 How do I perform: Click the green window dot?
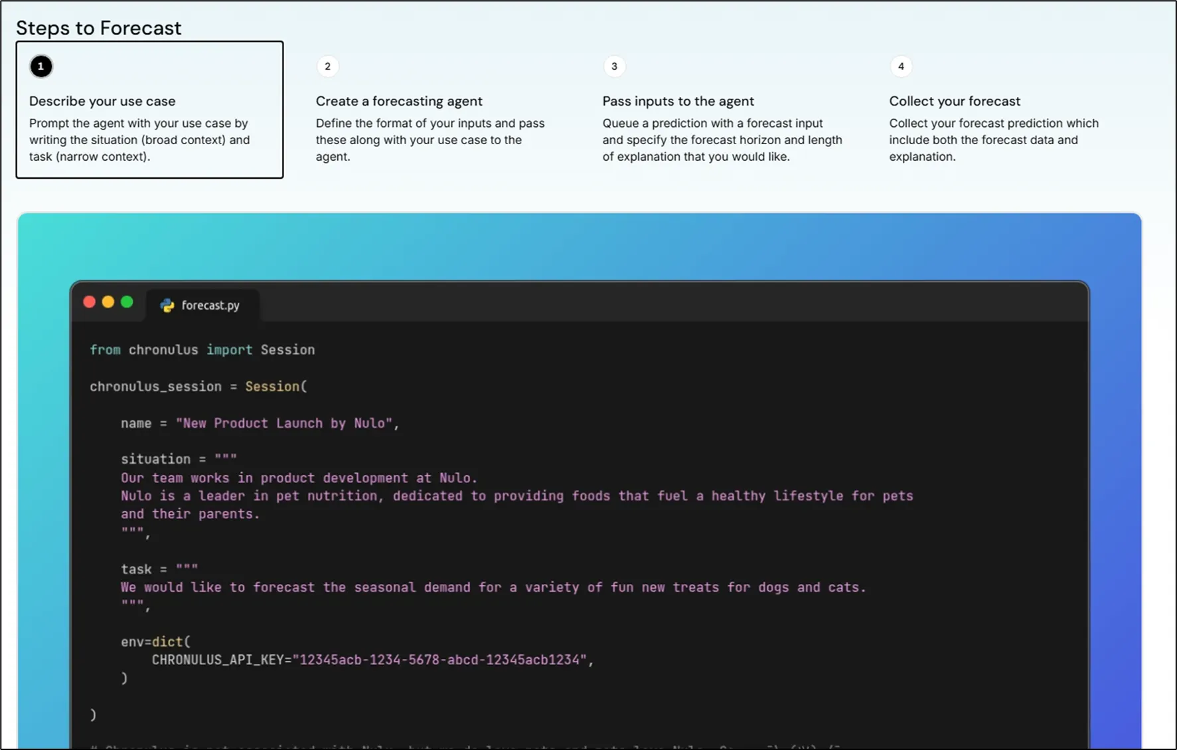point(127,303)
